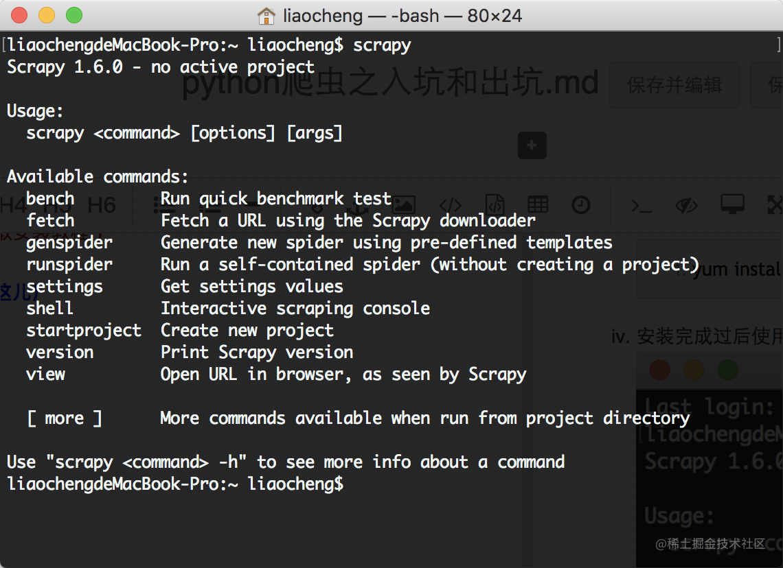783x568 pixels.
Task: Click the green zoom window button
Action: click(x=74, y=16)
